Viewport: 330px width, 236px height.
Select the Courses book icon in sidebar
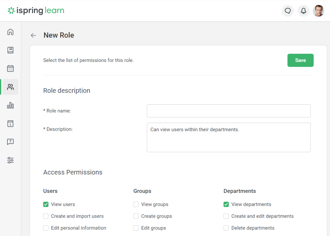tap(10, 50)
